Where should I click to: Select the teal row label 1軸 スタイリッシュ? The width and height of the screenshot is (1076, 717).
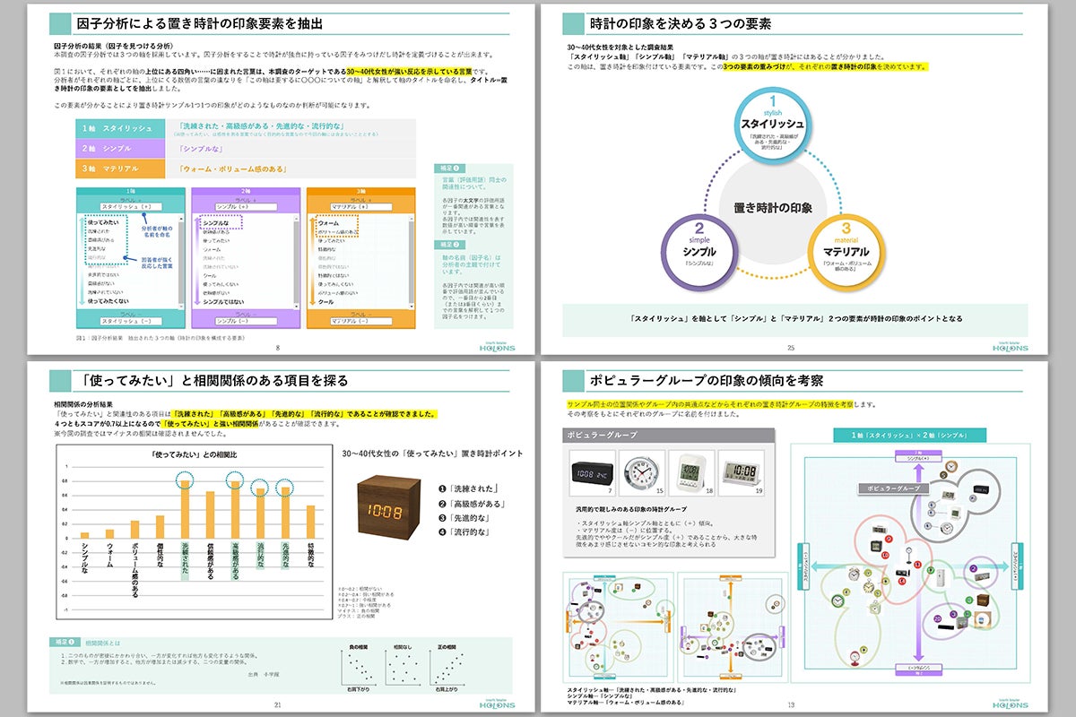(x=120, y=128)
